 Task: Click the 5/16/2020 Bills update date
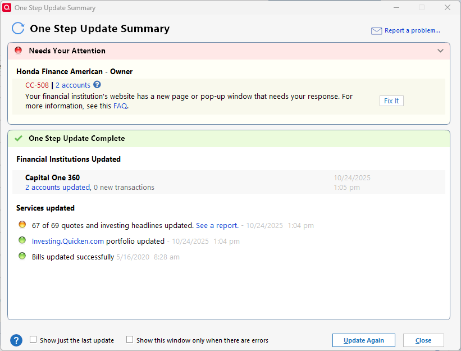tap(133, 257)
